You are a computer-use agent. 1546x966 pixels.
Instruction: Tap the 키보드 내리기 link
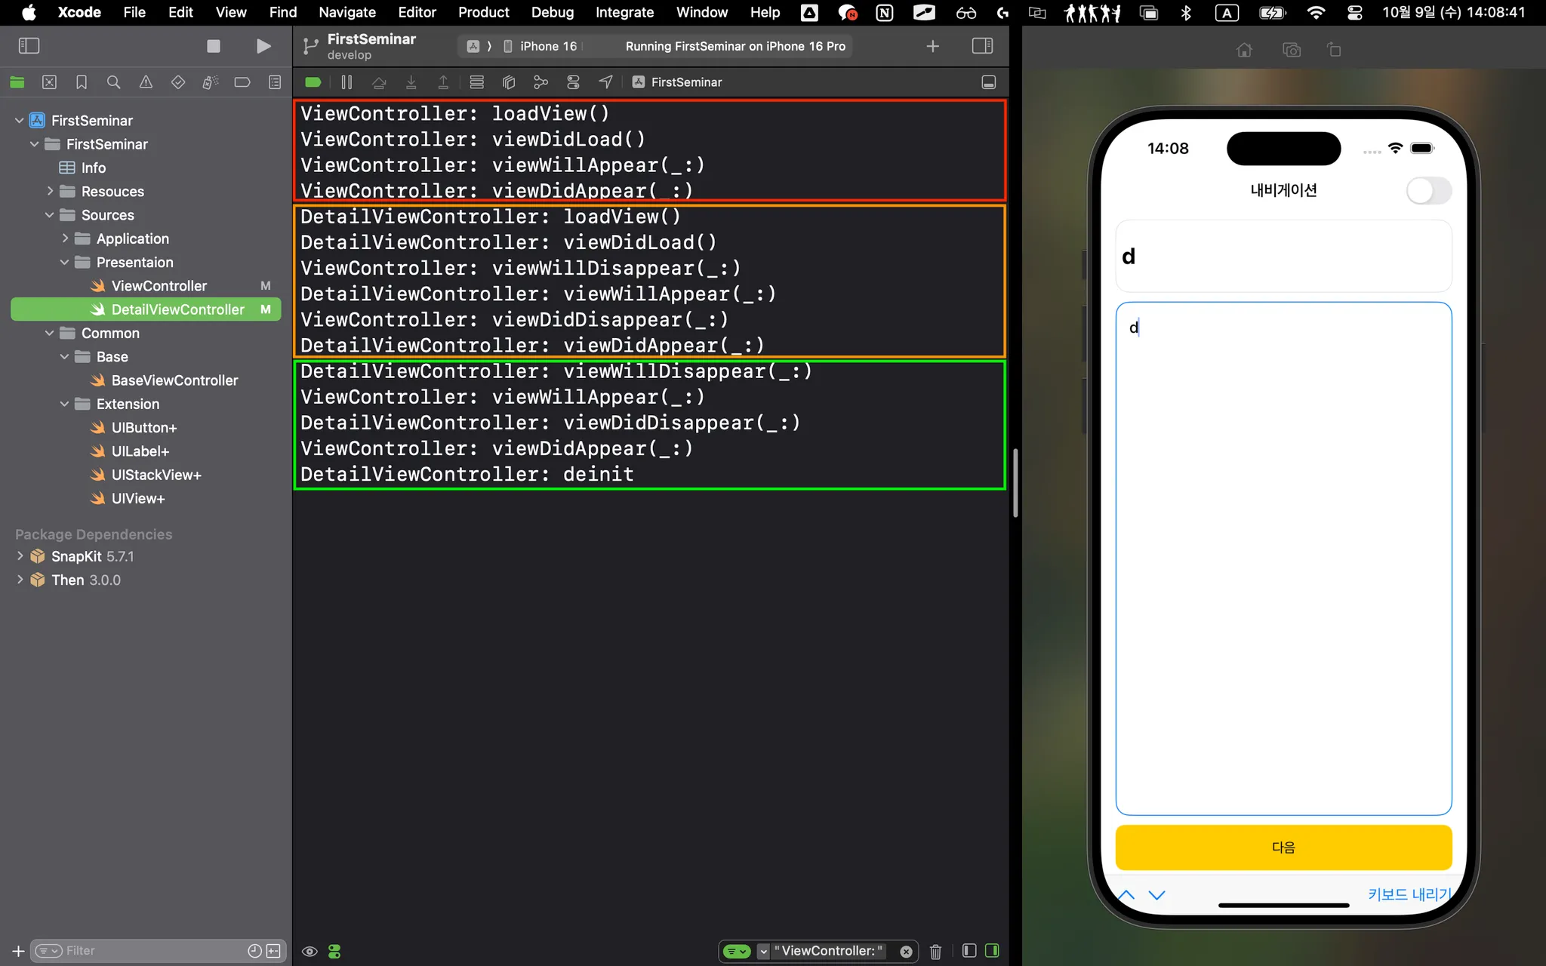[1409, 894]
